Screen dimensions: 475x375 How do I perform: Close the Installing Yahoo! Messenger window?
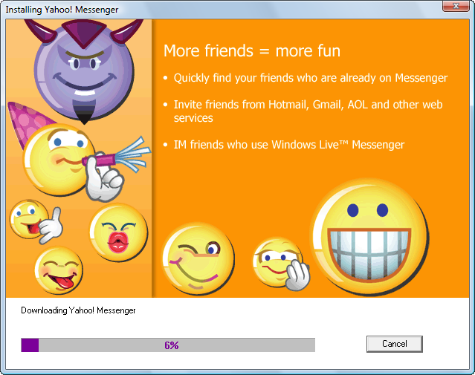(454, 7)
